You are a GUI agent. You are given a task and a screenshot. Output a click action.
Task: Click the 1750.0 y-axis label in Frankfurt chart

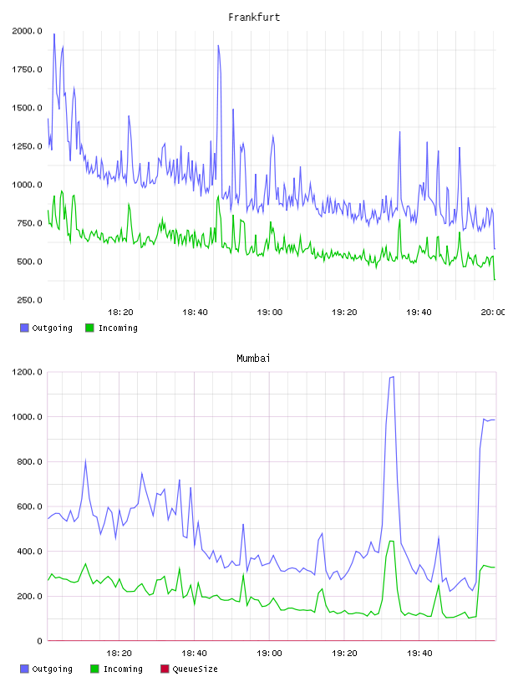click(x=27, y=69)
